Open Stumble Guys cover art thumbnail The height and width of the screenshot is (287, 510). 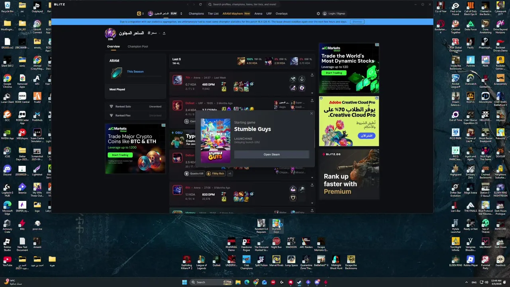pos(216,140)
